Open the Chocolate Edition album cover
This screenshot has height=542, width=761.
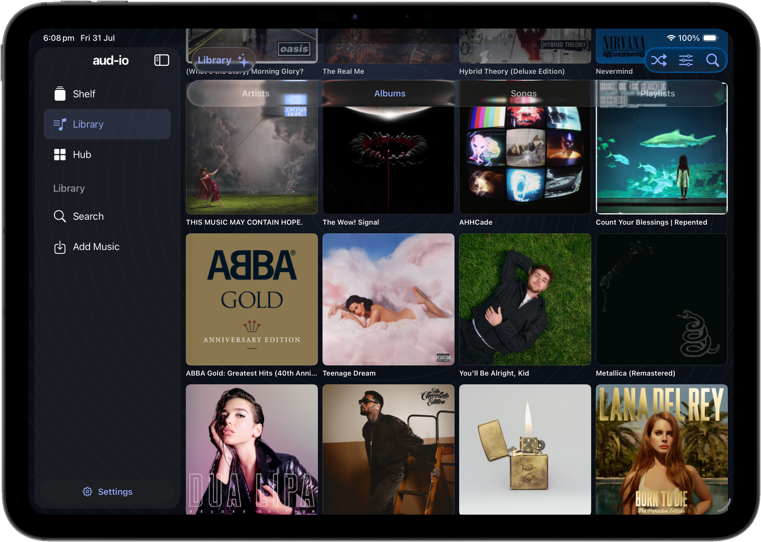coord(388,449)
